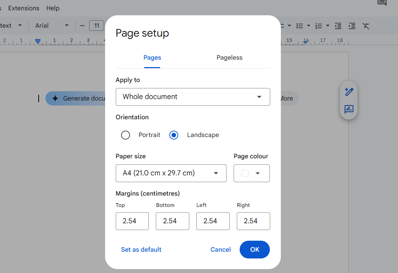
Task: Open the Apply to Whole document dropdown
Action: coord(193,97)
